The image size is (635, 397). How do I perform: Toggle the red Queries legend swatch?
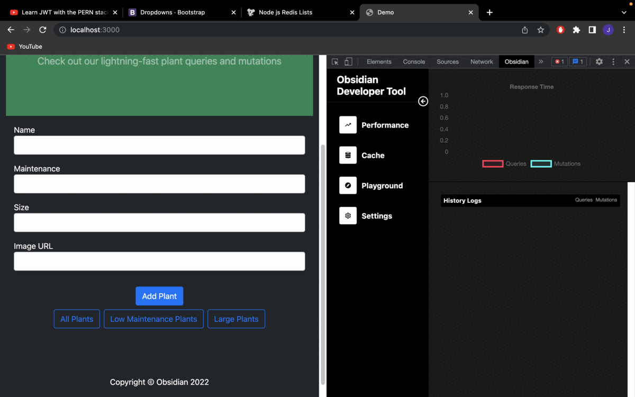click(x=493, y=164)
